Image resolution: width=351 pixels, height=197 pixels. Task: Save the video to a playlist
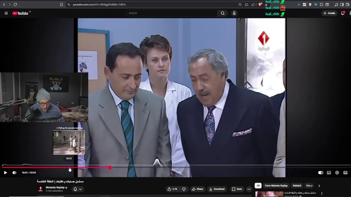click(237, 189)
